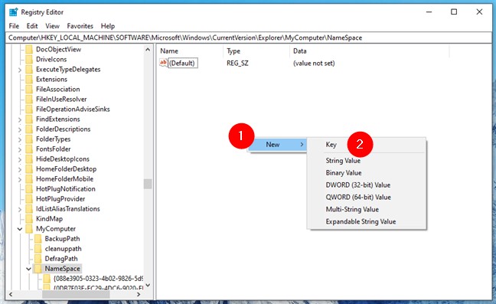
Task: Open the Help menu
Action: coord(108,26)
